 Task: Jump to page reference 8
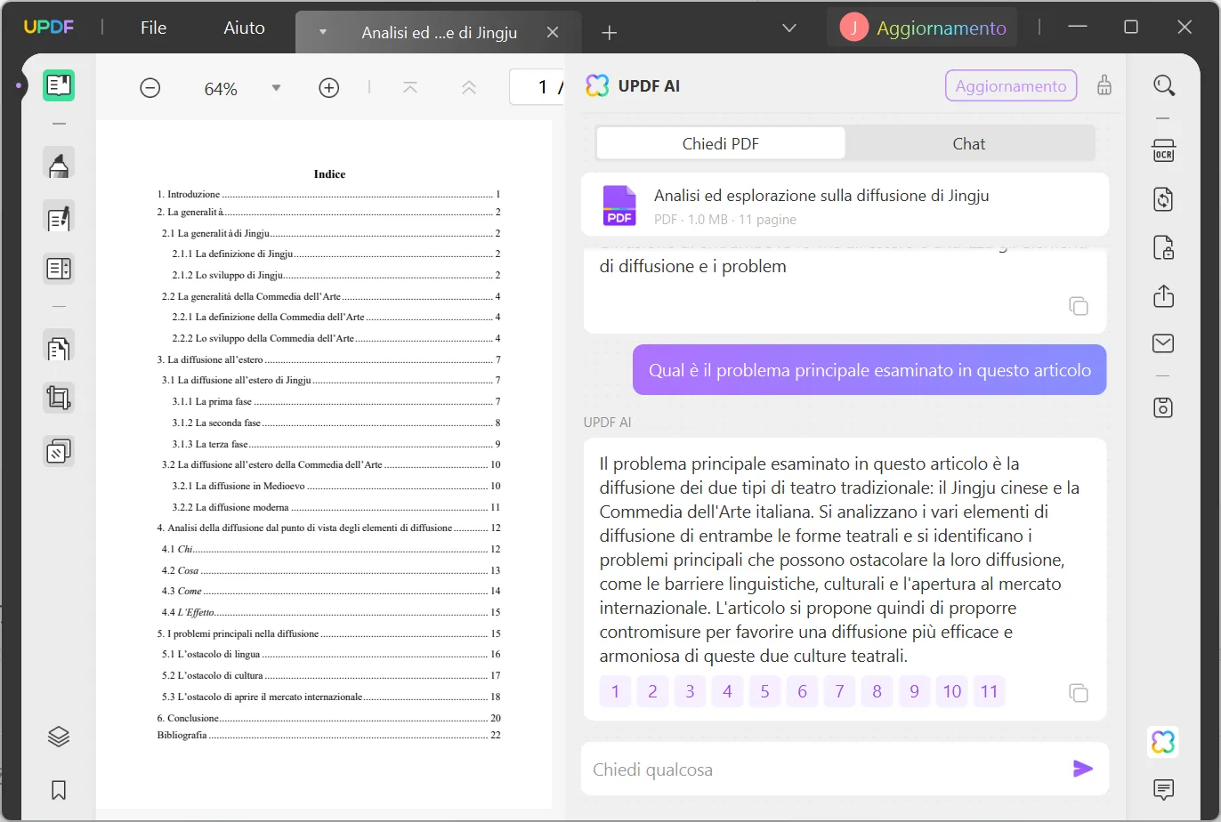click(877, 691)
